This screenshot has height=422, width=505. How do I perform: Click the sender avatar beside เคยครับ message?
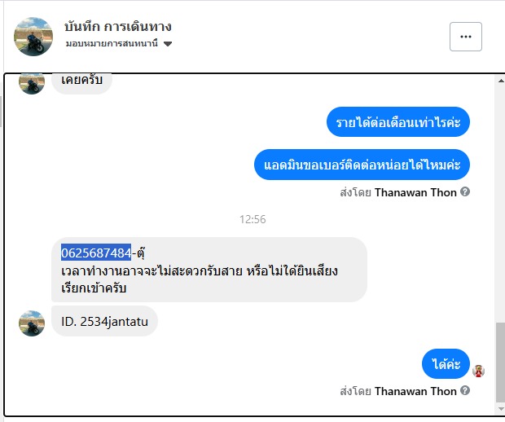pyautogui.click(x=32, y=83)
